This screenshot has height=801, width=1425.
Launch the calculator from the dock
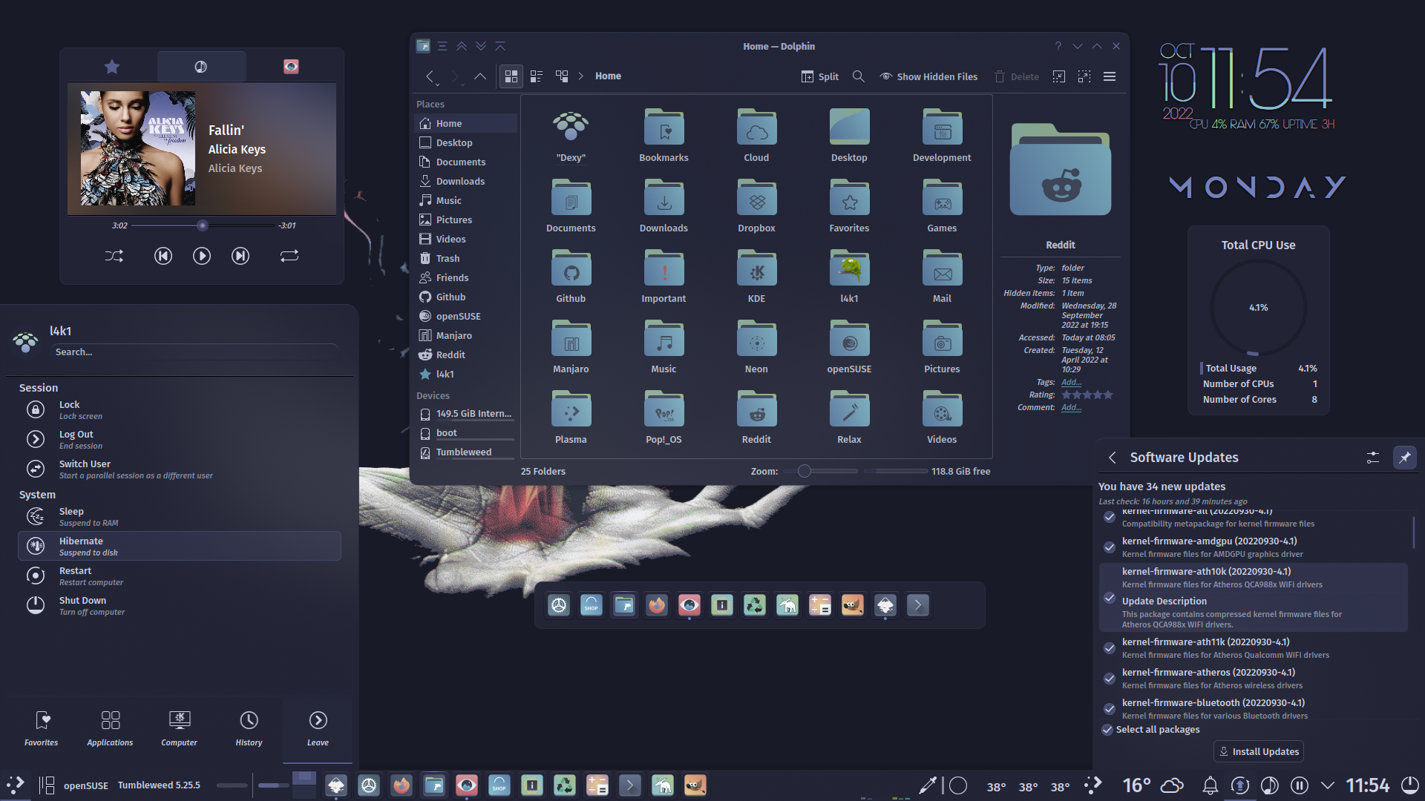pos(820,605)
